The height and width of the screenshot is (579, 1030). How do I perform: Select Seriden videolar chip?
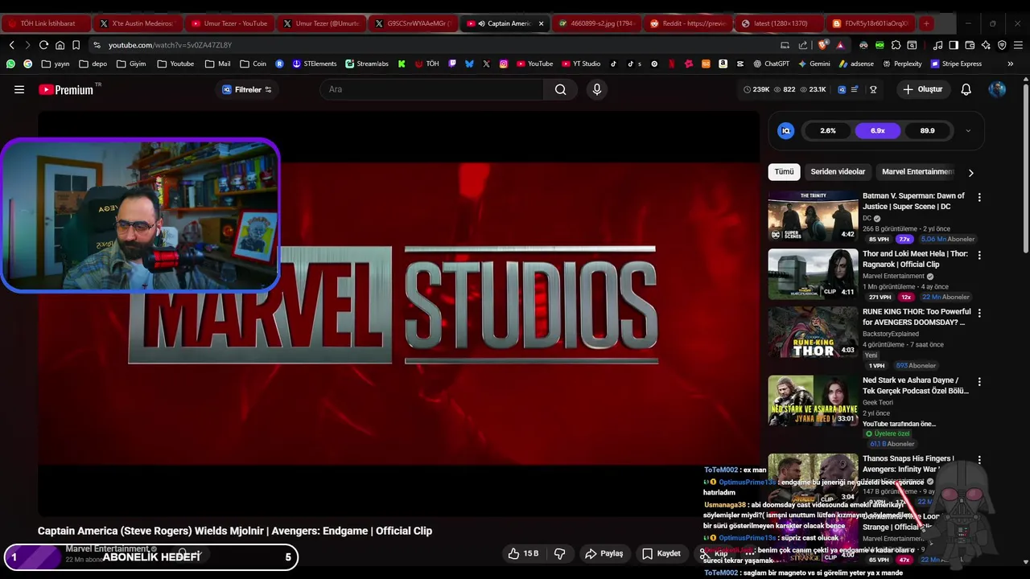[838, 171]
